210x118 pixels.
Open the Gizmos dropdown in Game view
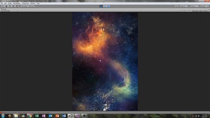coord(206,11)
